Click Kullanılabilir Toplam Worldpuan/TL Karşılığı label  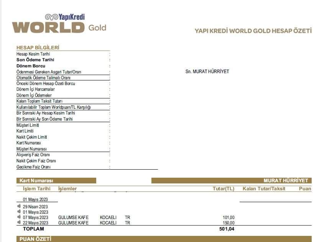[x=54, y=107]
